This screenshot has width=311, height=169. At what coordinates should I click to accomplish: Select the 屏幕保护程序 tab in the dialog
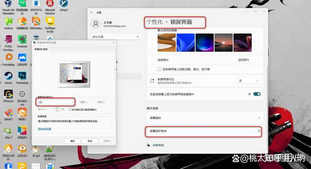pyautogui.click(x=41, y=49)
